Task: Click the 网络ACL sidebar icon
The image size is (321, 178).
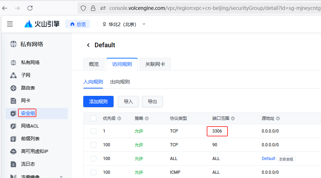Action: pos(13,126)
